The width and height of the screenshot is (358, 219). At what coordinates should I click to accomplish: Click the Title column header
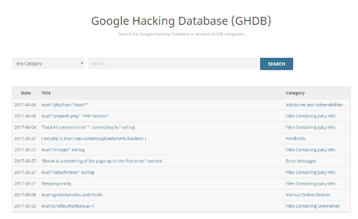(x=46, y=93)
